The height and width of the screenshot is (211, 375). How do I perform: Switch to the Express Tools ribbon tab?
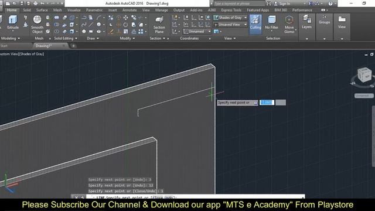(231, 10)
